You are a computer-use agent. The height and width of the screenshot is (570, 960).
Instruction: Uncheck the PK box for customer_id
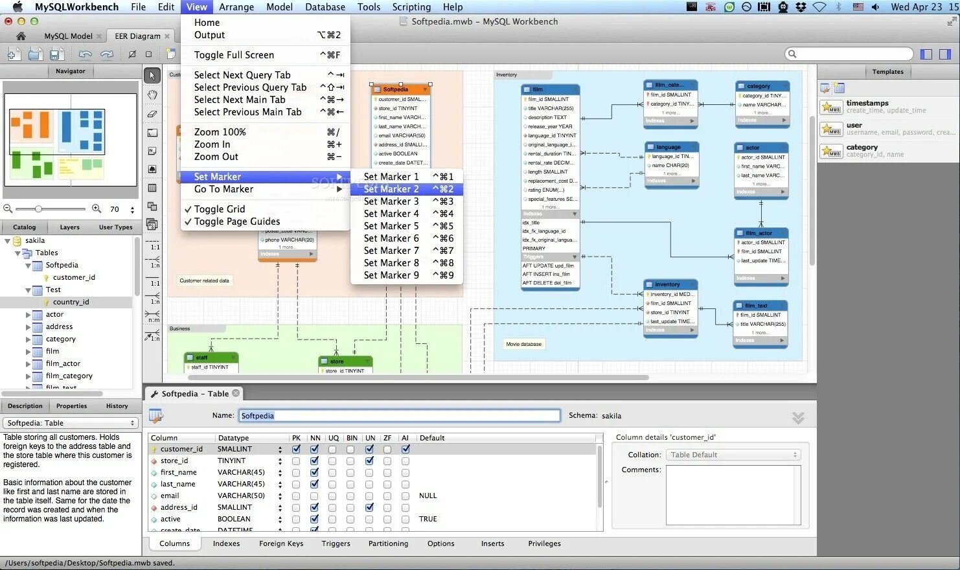pos(296,449)
